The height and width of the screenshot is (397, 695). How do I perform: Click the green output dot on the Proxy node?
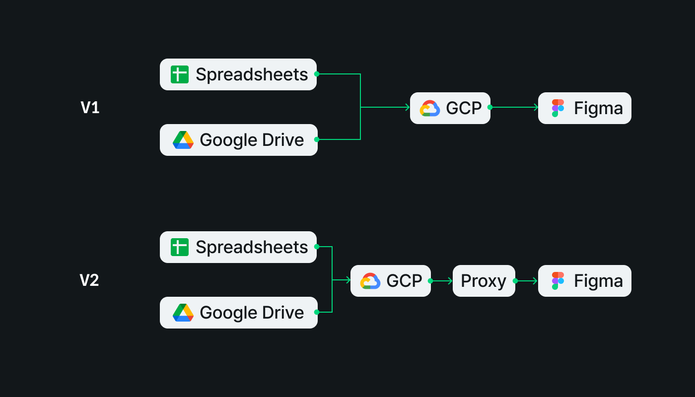[x=515, y=281]
